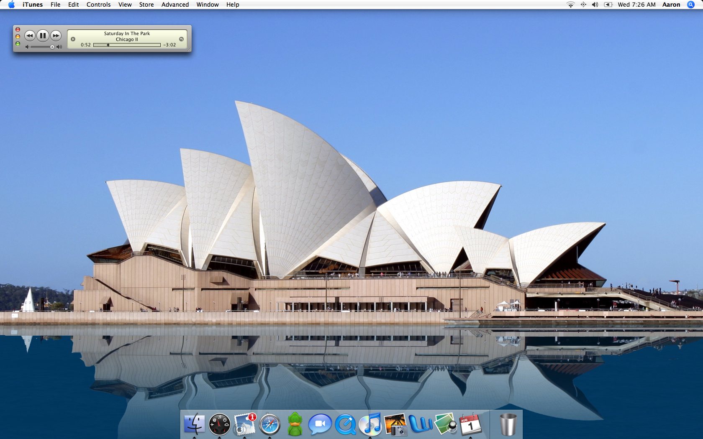Image resolution: width=703 pixels, height=439 pixels.
Task: Open the system volume menu bar icon
Action: click(595, 5)
